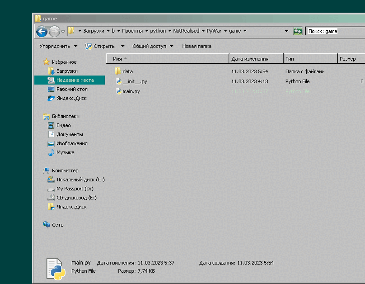The image size is (365, 284).
Task: Click the 'Избранное' star icon
Action: (x=47, y=62)
